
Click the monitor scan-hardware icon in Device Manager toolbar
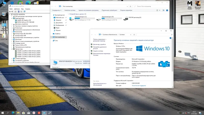pyautogui.click(x=24, y=11)
